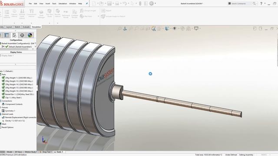278x156 pixels.
Task: Open the DisplayManager color sphere tab
Action: [x=30, y=35]
